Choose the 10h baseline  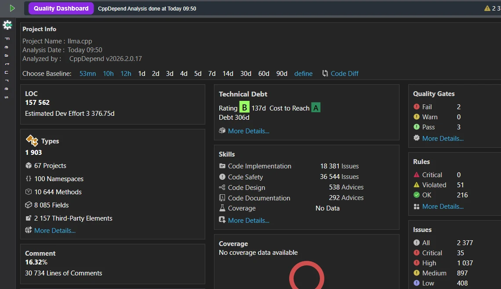(x=108, y=73)
